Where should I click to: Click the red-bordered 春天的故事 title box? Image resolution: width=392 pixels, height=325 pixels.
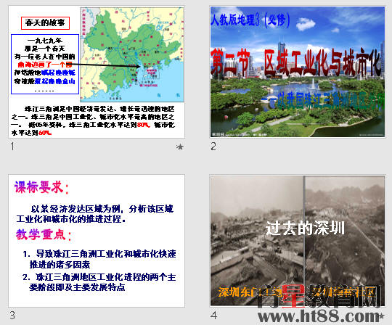pyautogui.click(x=45, y=23)
